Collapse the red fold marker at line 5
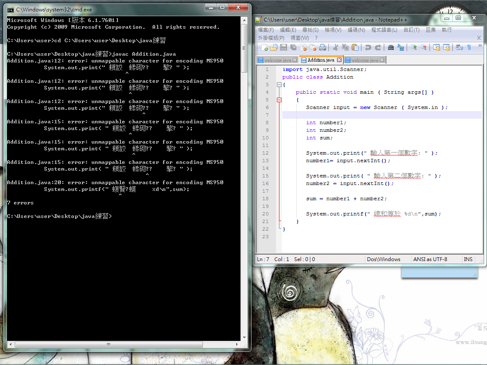 [x=279, y=100]
